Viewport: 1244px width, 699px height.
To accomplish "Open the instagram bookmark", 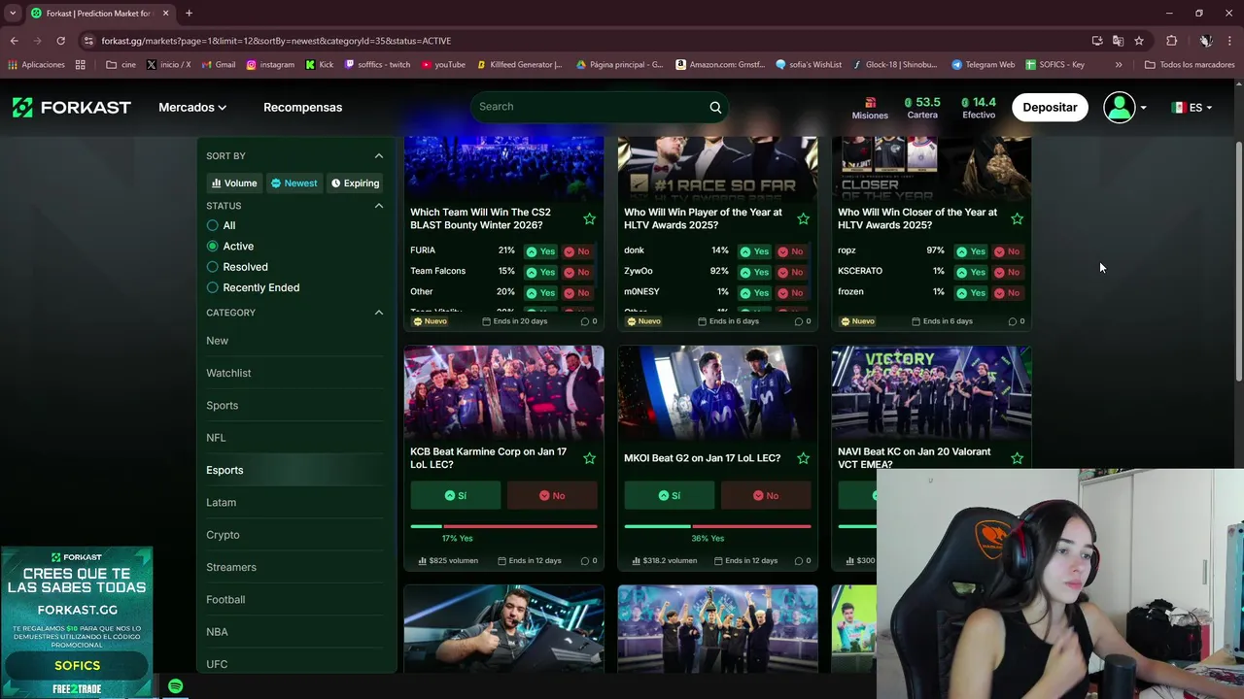I will click(270, 65).
